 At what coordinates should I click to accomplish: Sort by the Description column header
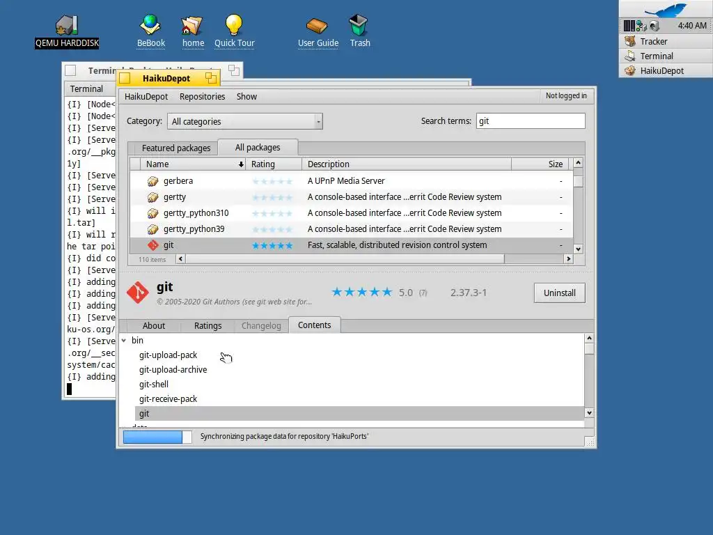point(407,164)
